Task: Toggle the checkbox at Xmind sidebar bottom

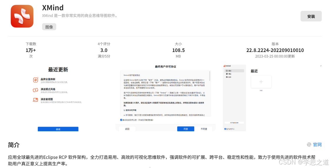Action: click(x=225, y=129)
